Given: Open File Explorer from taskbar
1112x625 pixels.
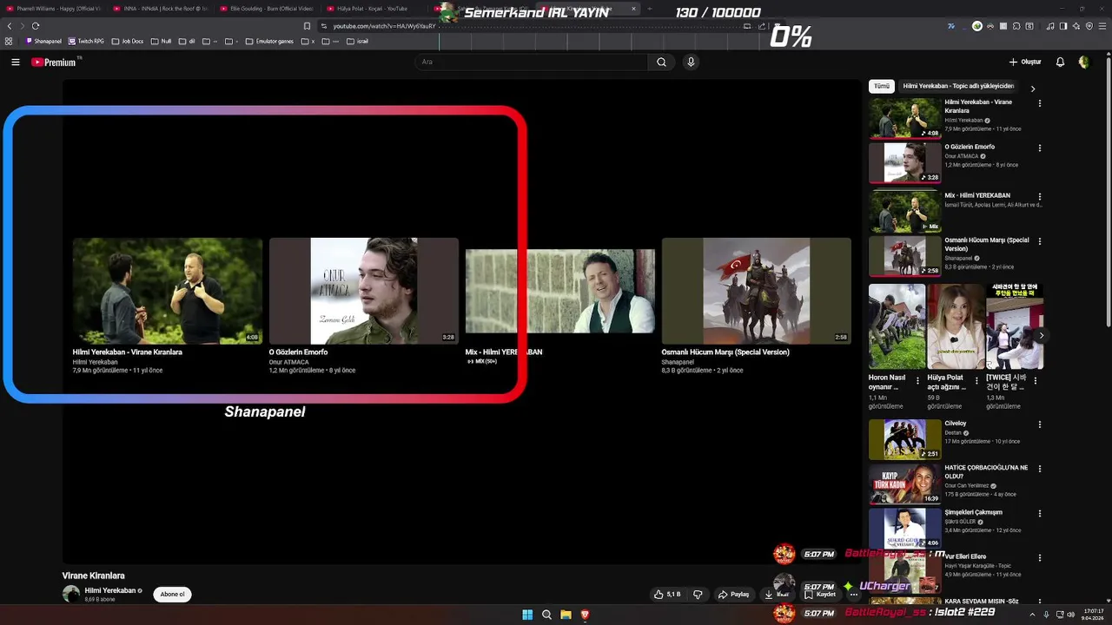Looking at the screenshot, I should pos(566,615).
